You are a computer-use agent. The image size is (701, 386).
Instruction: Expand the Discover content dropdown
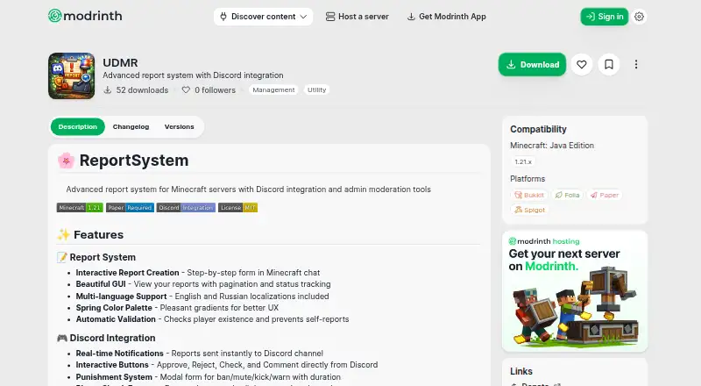263,17
